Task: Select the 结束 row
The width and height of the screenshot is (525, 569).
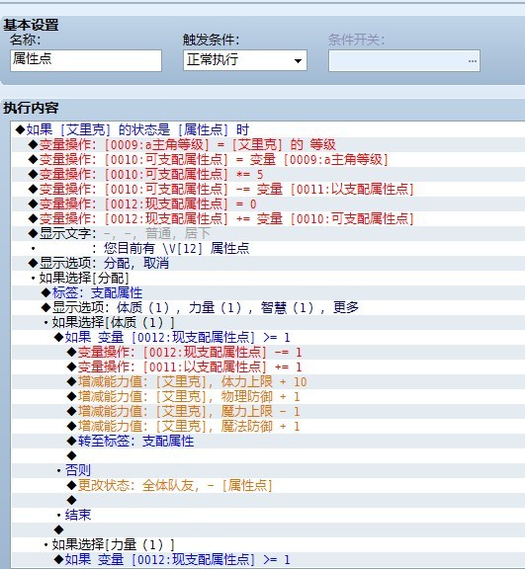Action: [268, 515]
